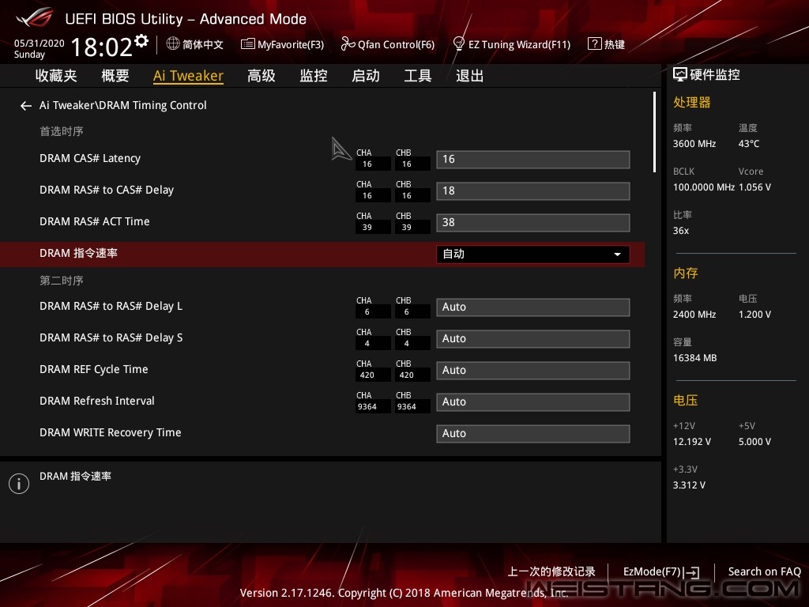Click the vertical scrollbar of settings list

point(654,132)
